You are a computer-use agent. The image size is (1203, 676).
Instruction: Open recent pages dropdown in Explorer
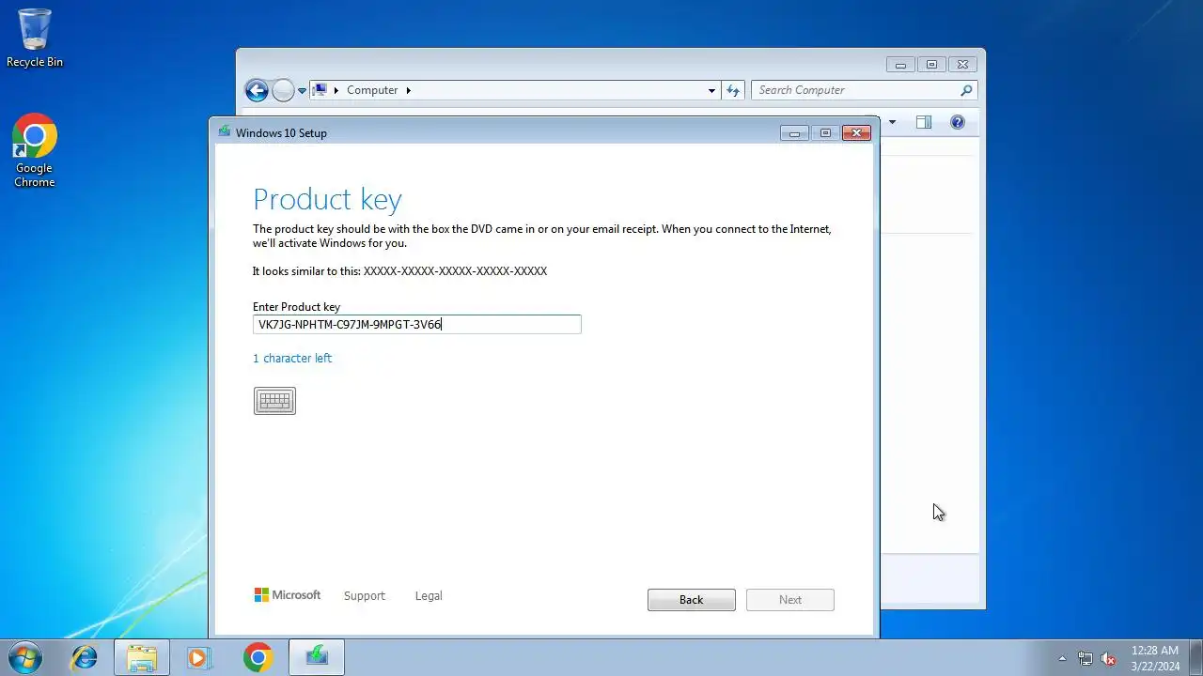303,91
